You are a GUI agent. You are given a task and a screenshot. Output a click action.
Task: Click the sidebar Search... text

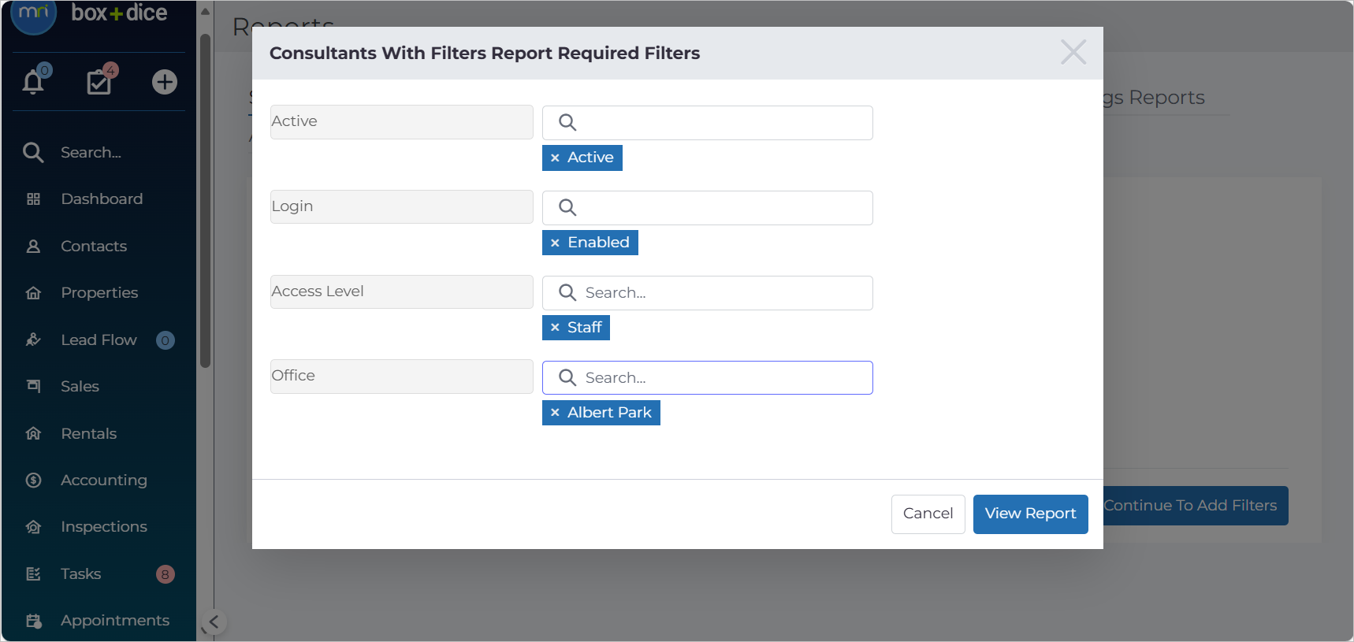click(x=91, y=153)
